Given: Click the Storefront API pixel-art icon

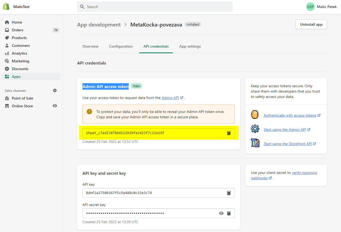Looking at the screenshot, I should pyautogui.click(x=255, y=143).
